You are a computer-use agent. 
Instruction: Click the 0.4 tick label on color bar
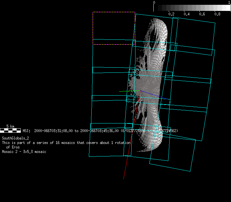coord(187,14)
